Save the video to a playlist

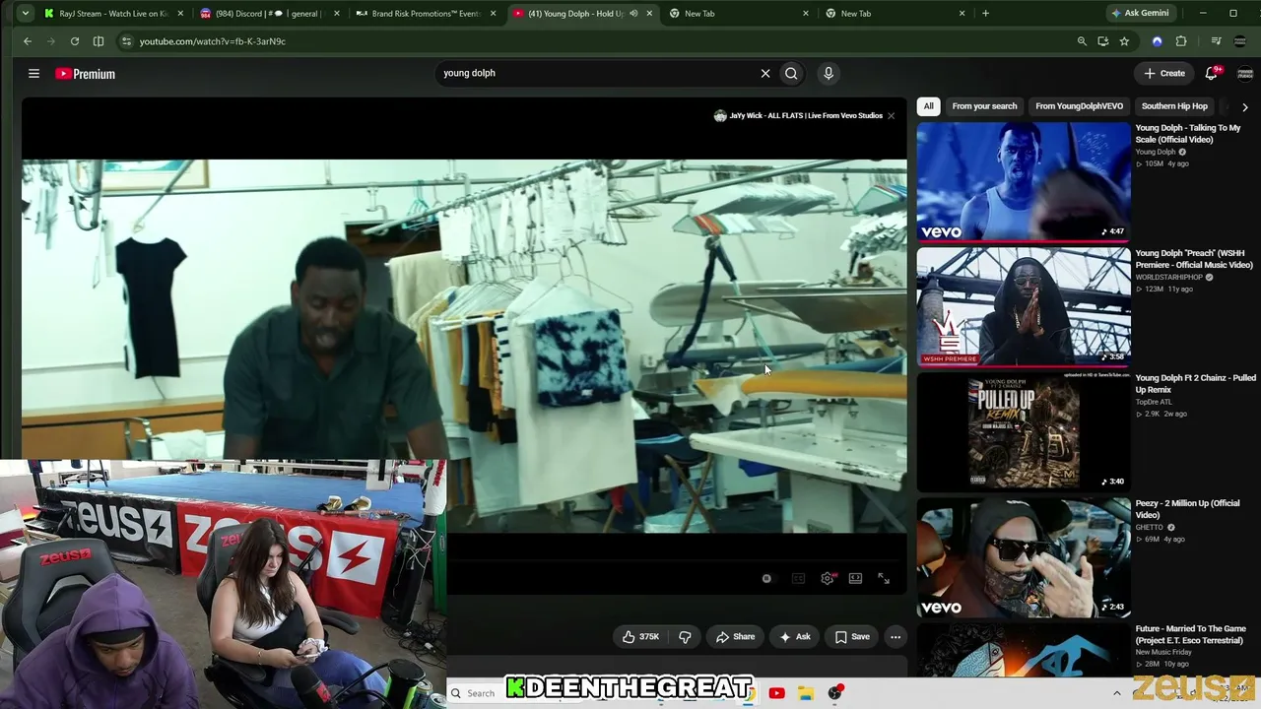pyautogui.click(x=852, y=637)
